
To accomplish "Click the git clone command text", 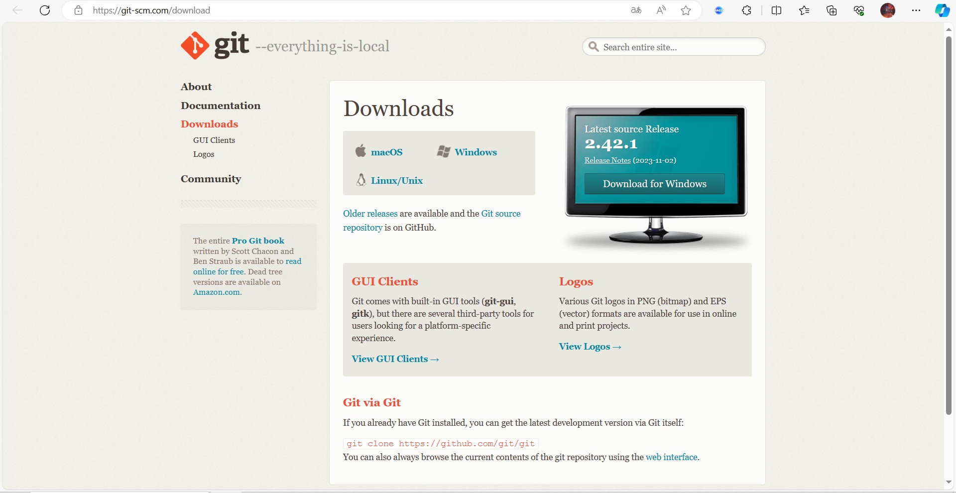I will pyautogui.click(x=441, y=444).
